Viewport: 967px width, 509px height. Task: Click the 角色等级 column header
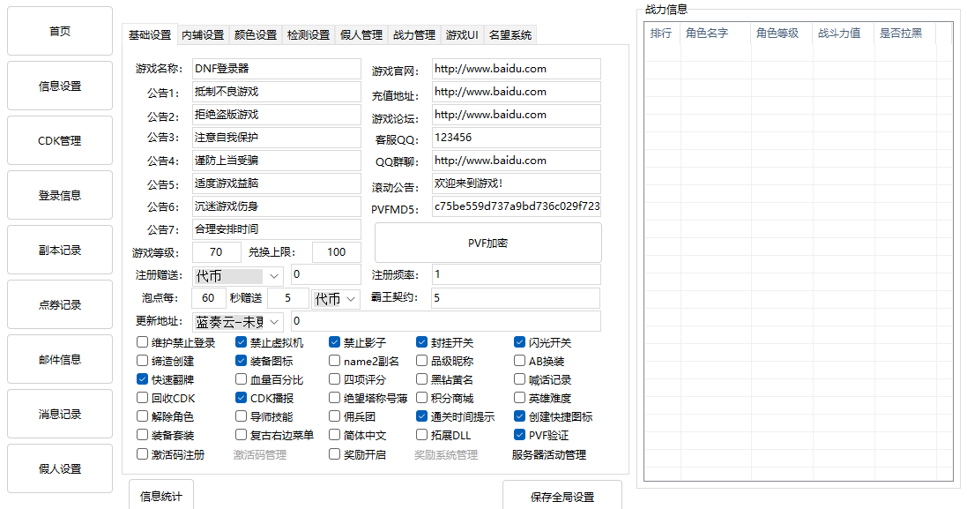coord(777,34)
